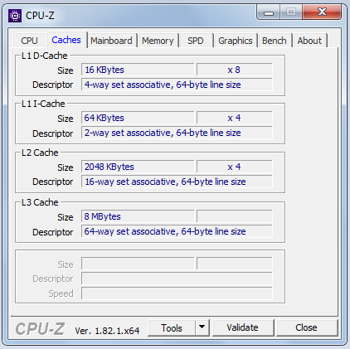
Task: Click the L3 Cache descriptor field
Action: click(x=177, y=231)
